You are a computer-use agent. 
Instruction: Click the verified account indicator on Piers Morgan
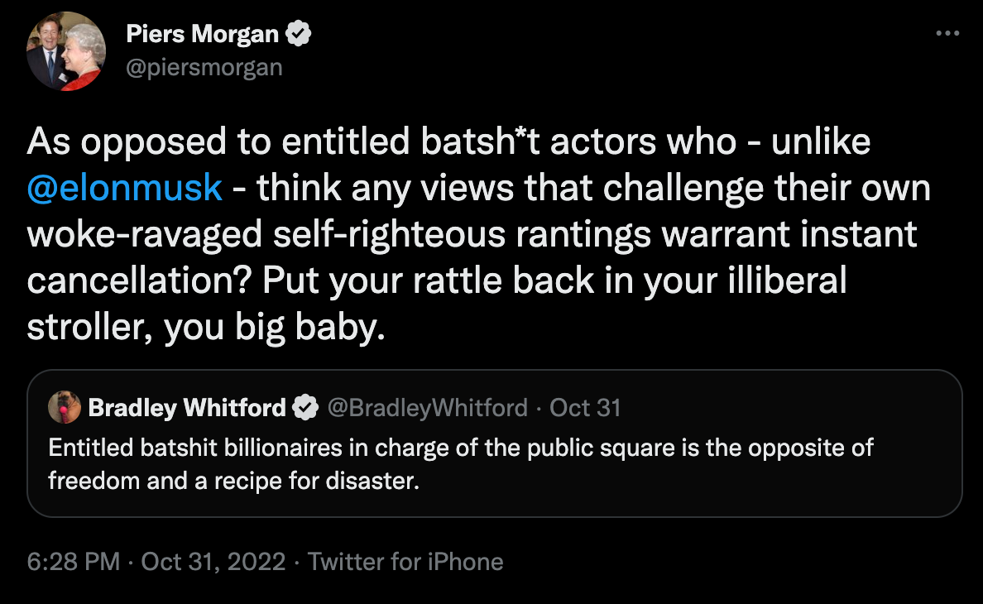[299, 33]
